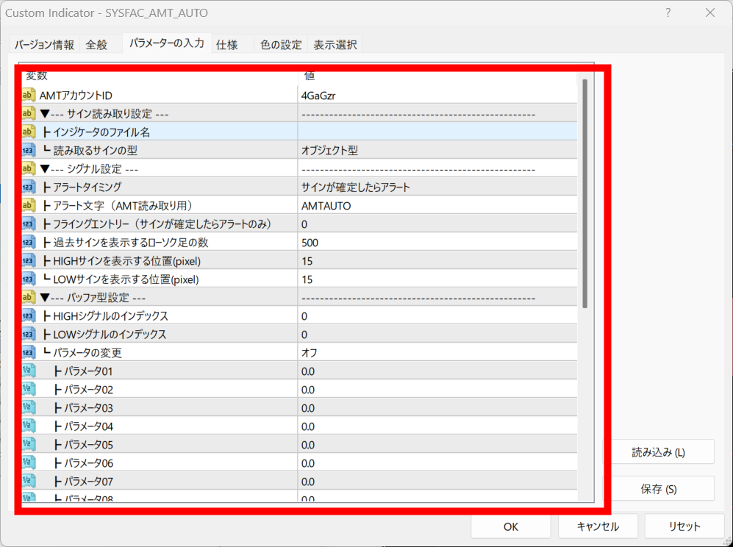The width and height of the screenshot is (733, 547).
Task: Toggle パラメータの変更 value オフ
Action: tap(437, 352)
